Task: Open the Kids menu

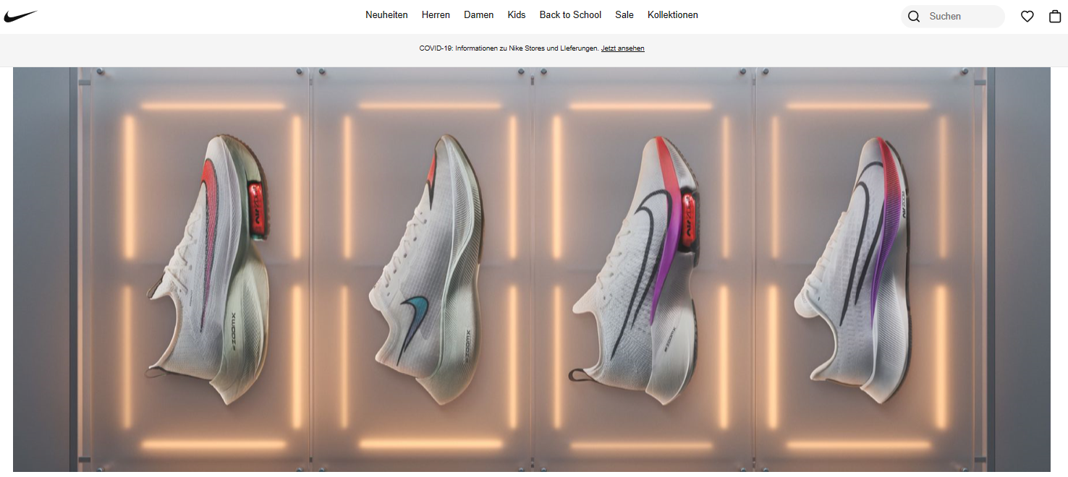Action: coord(517,15)
